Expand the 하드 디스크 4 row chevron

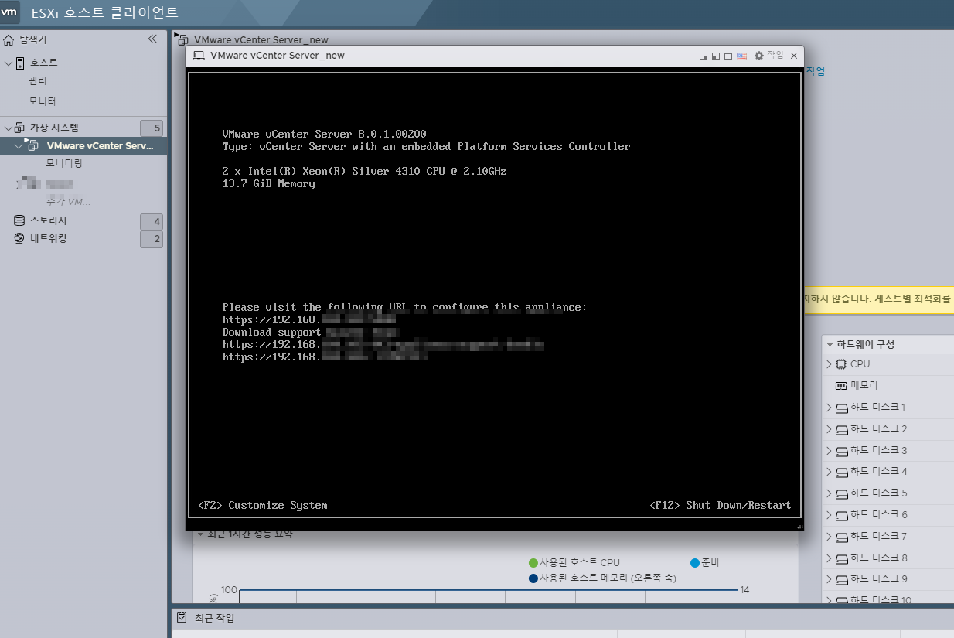coord(829,472)
